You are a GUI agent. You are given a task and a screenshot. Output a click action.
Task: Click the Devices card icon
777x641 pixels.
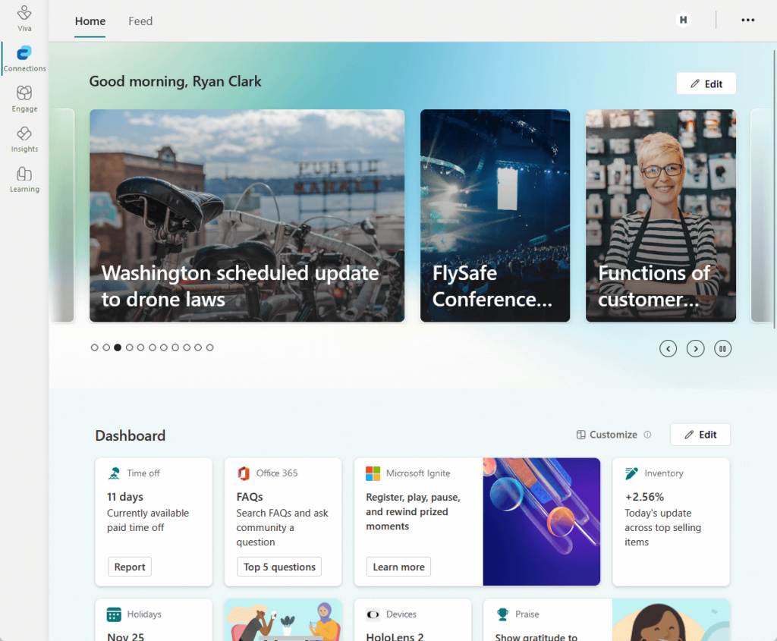coord(373,614)
